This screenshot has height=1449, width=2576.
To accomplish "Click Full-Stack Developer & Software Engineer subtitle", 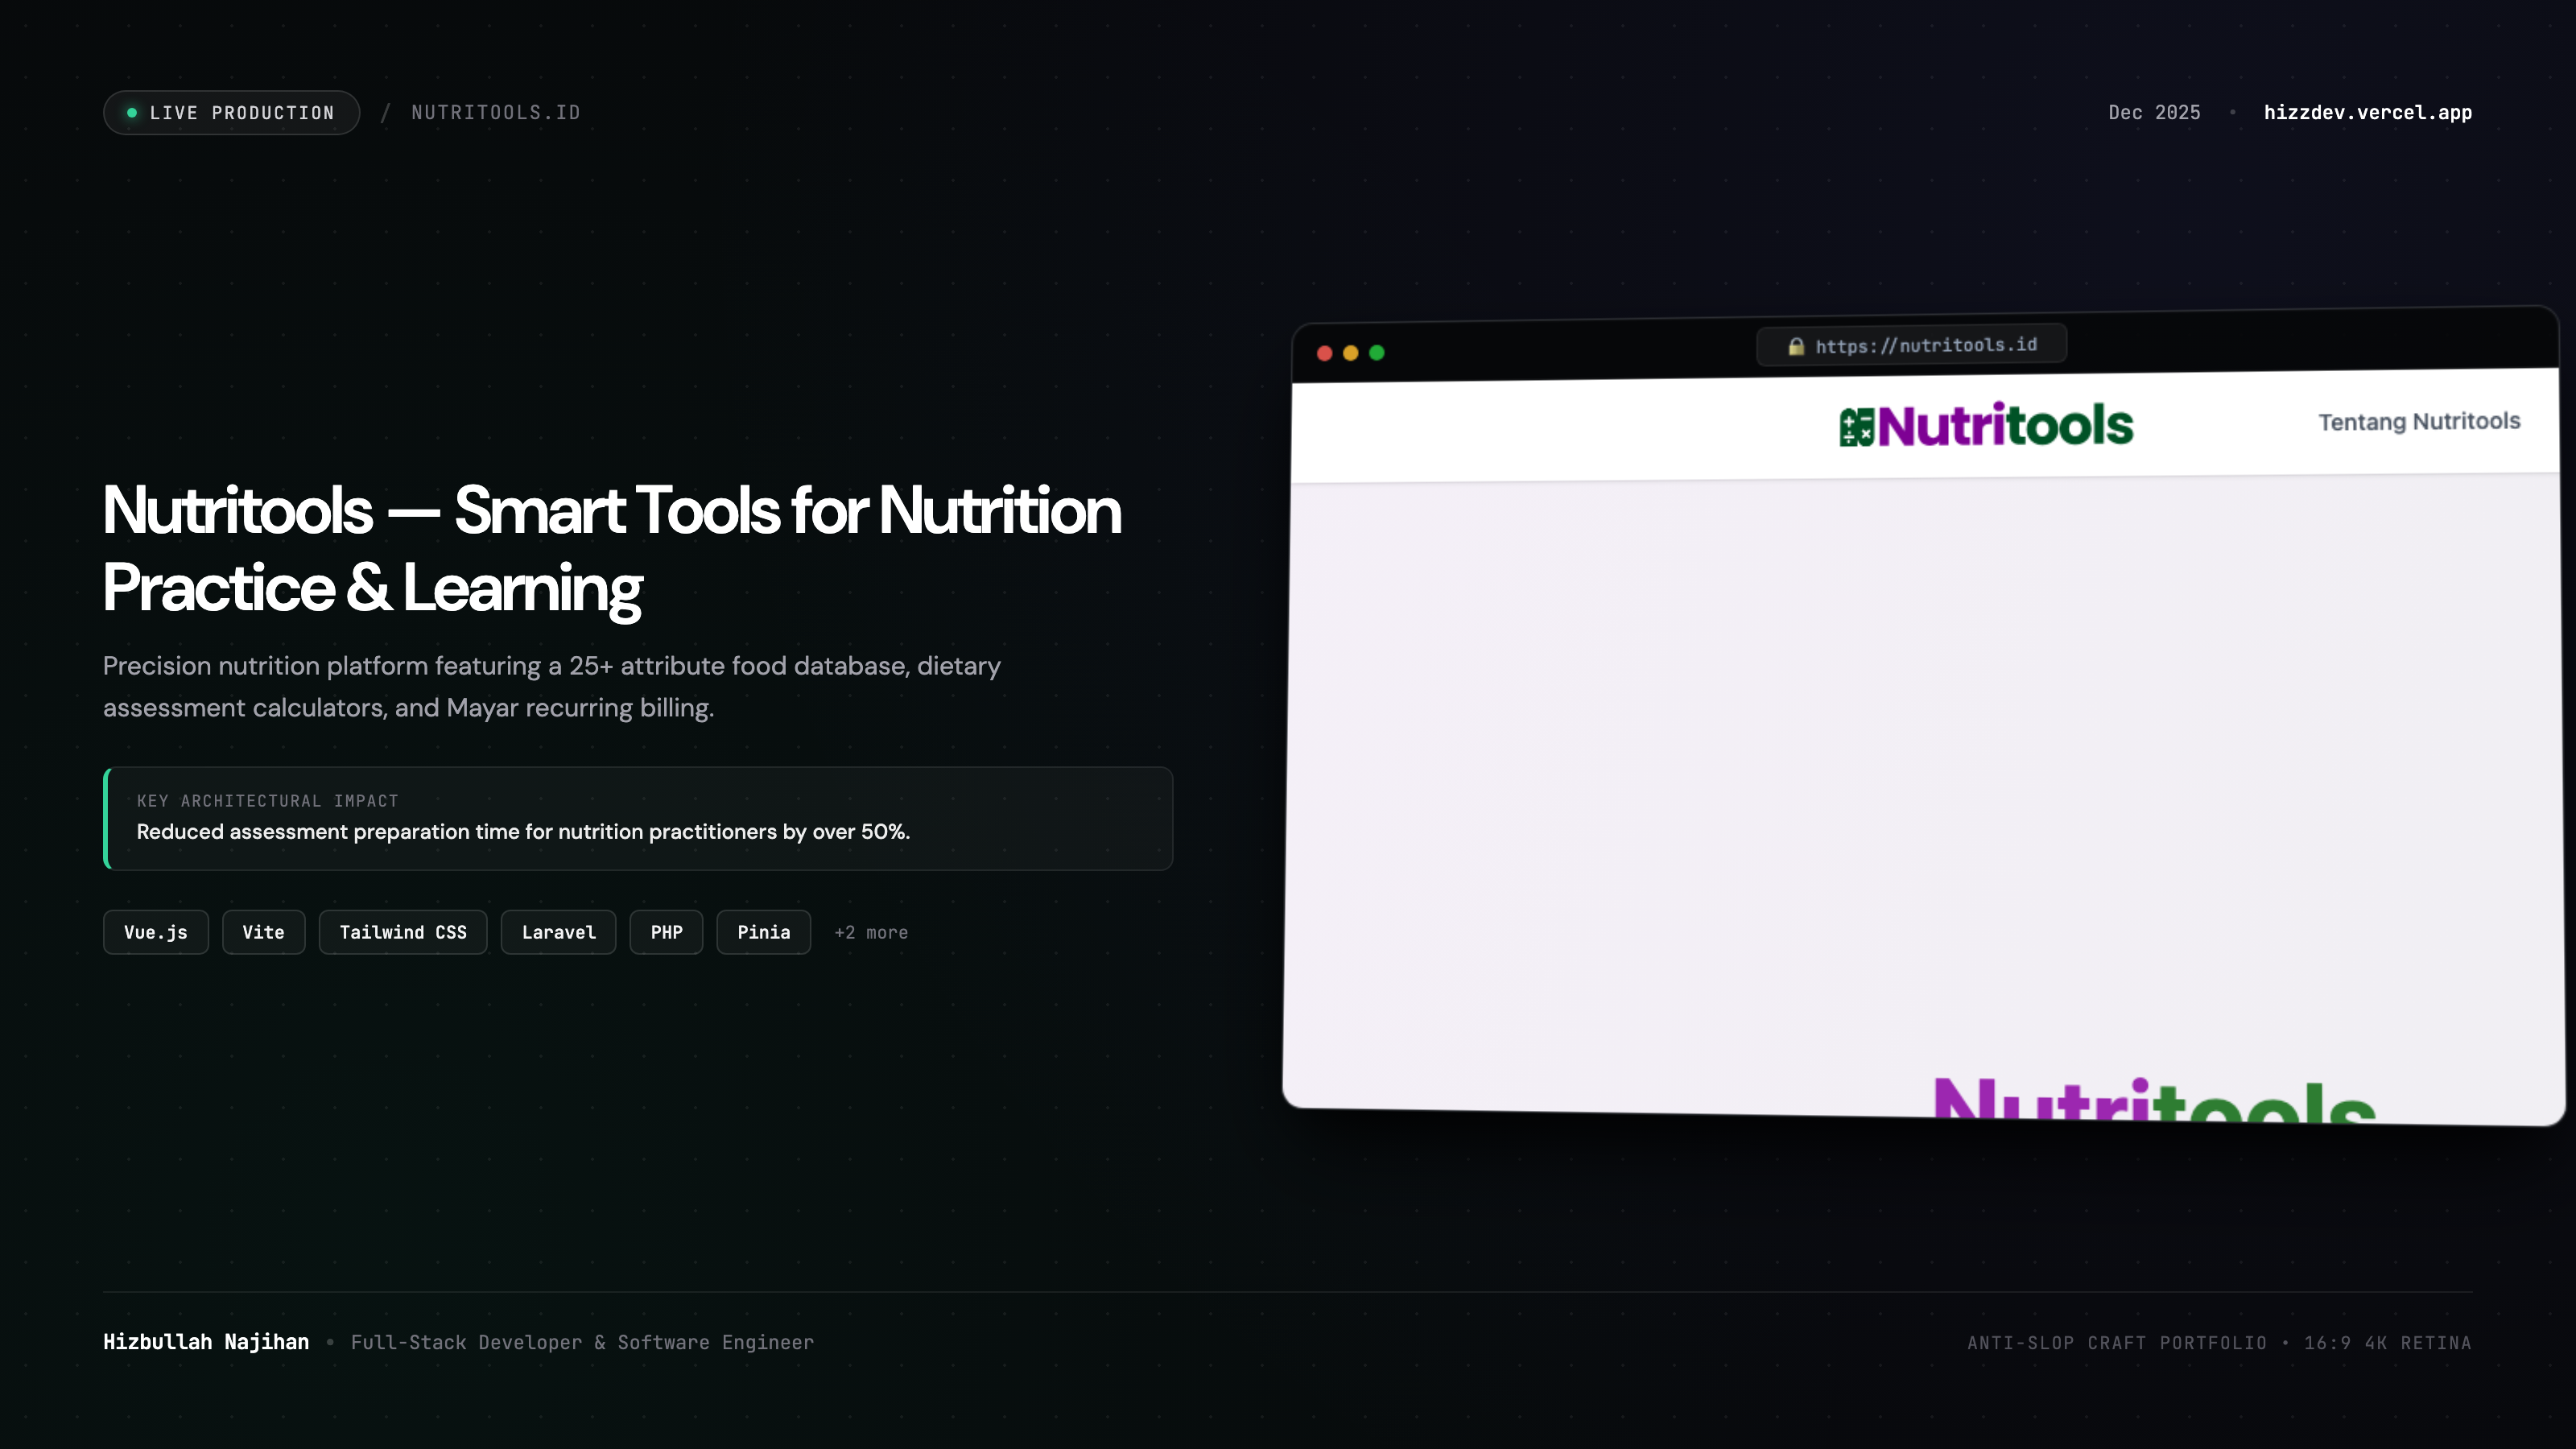I will (582, 1342).
